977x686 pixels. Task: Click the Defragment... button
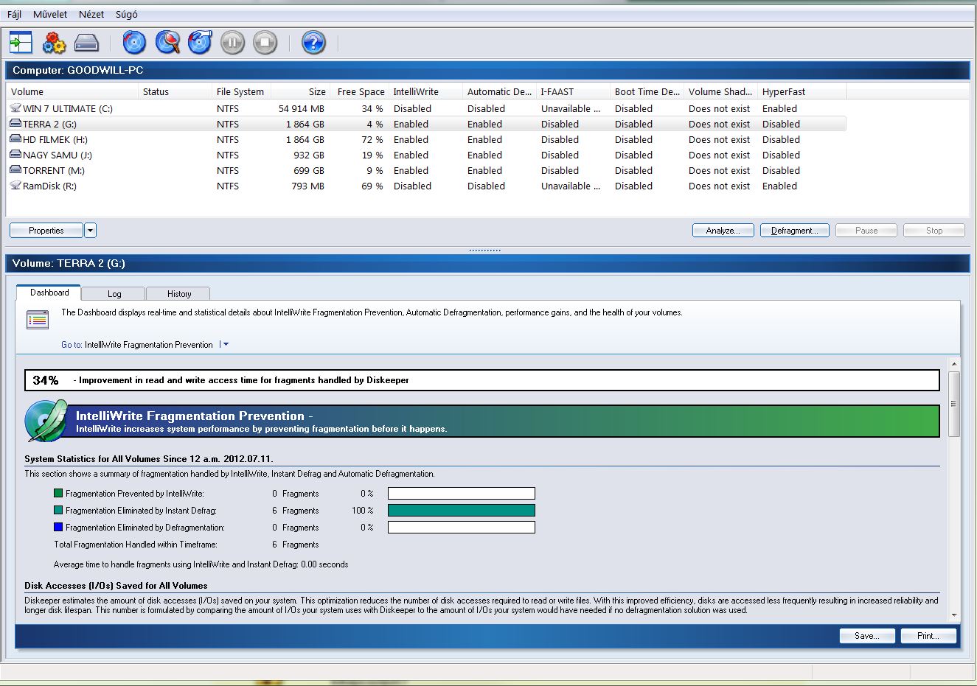(794, 231)
